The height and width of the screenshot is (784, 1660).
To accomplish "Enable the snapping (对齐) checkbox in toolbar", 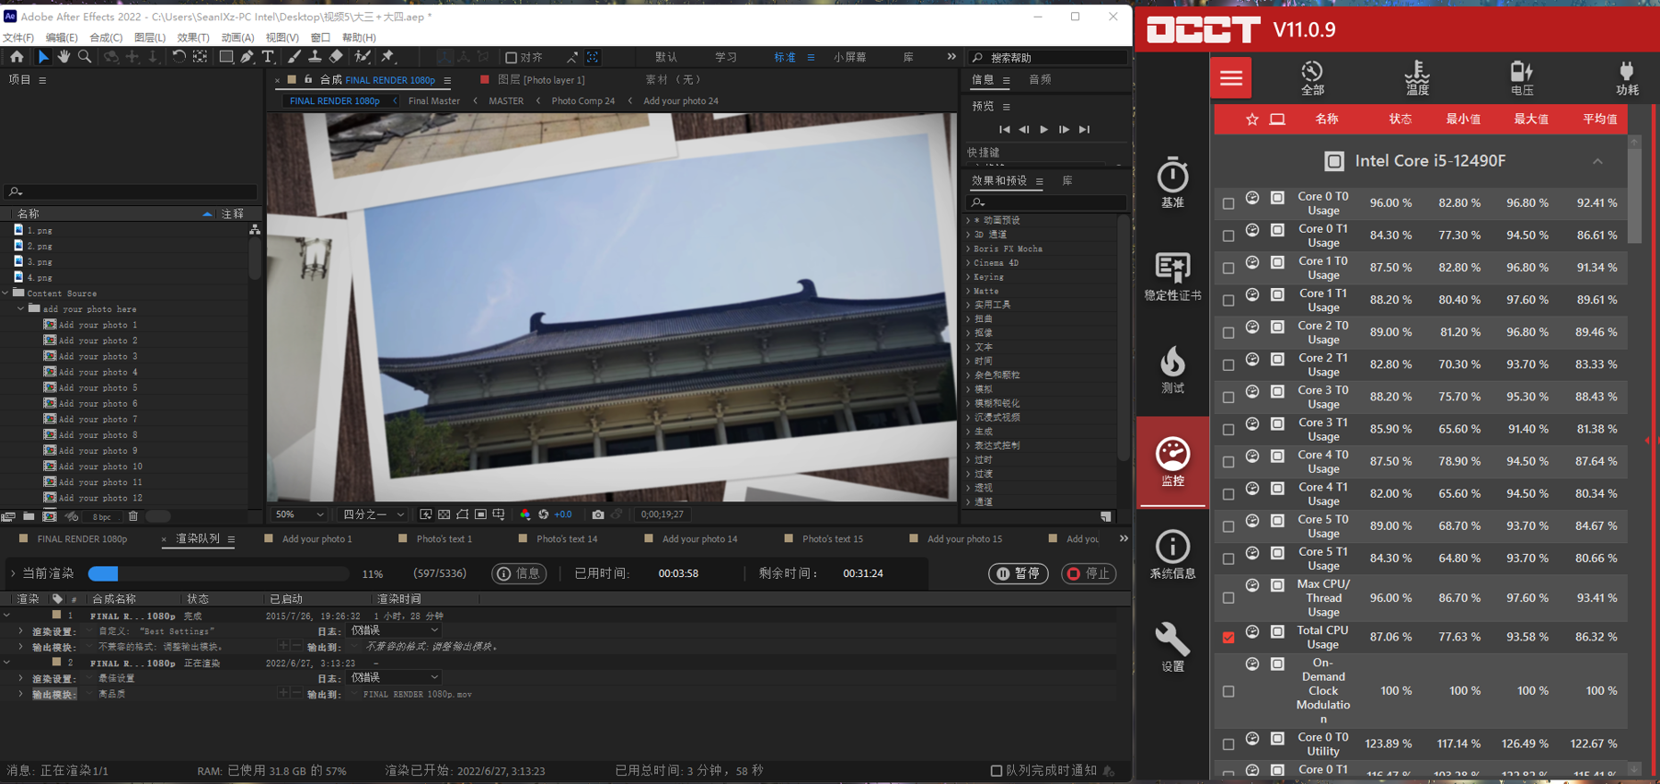I will pos(512,58).
